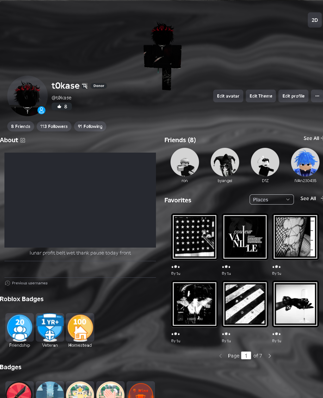
Task: Click the clock icon next to Previous usernames
Action: tap(8, 283)
